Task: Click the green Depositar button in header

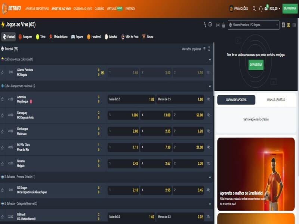Action: (x=290, y=8)
